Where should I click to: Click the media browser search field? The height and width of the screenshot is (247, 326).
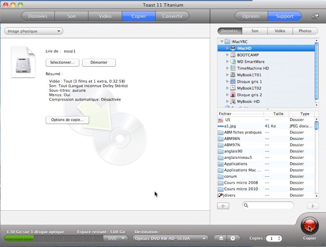(268, 206)
